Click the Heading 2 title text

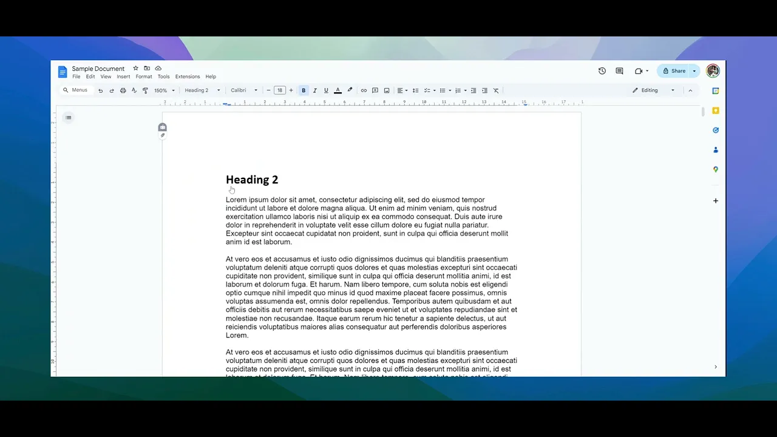252,180
